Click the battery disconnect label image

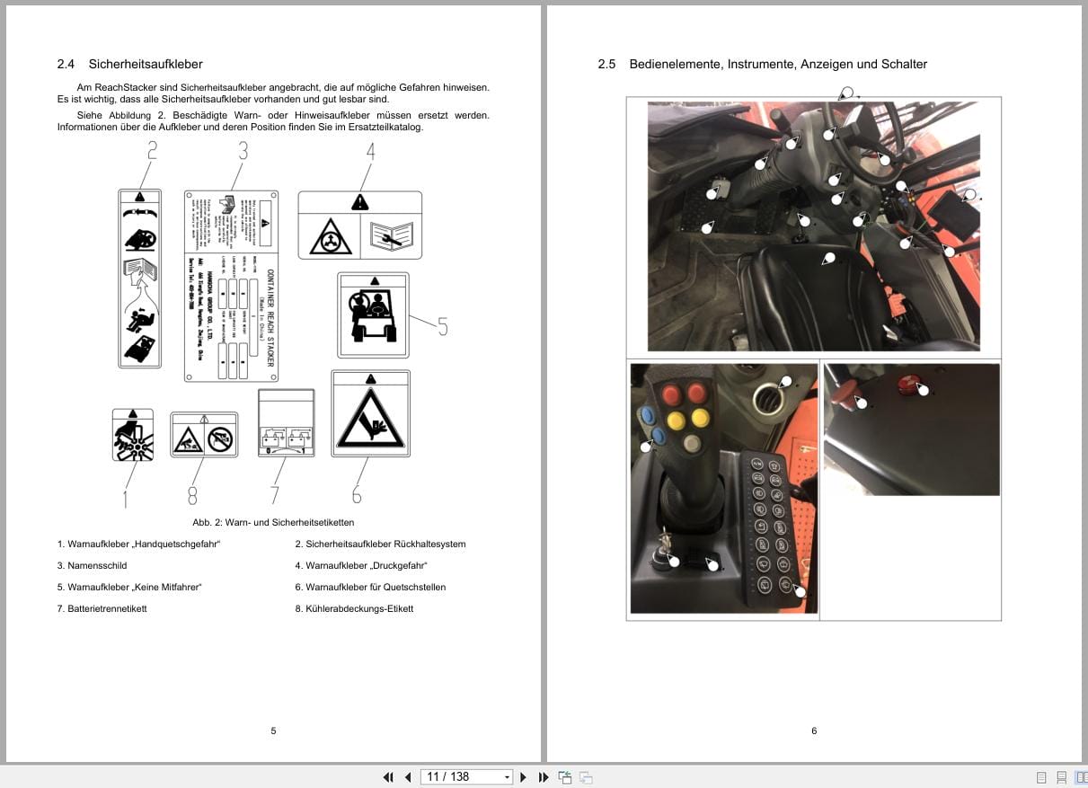tap(286, 422)
